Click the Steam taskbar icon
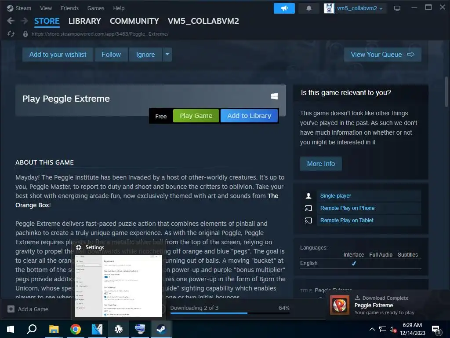The height and width of the screenshot is (338, 450). click(161, 329)
